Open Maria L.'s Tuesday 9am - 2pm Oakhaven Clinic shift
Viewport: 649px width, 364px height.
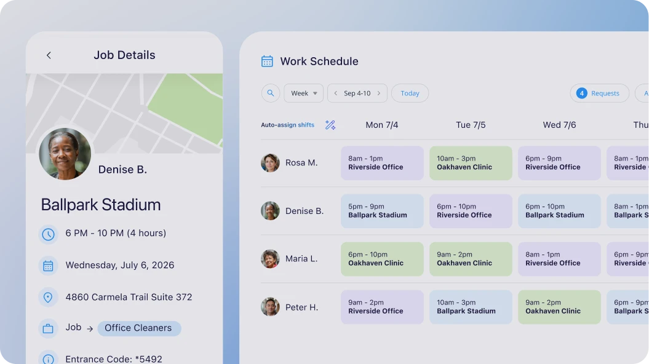(x=471, y=259)
